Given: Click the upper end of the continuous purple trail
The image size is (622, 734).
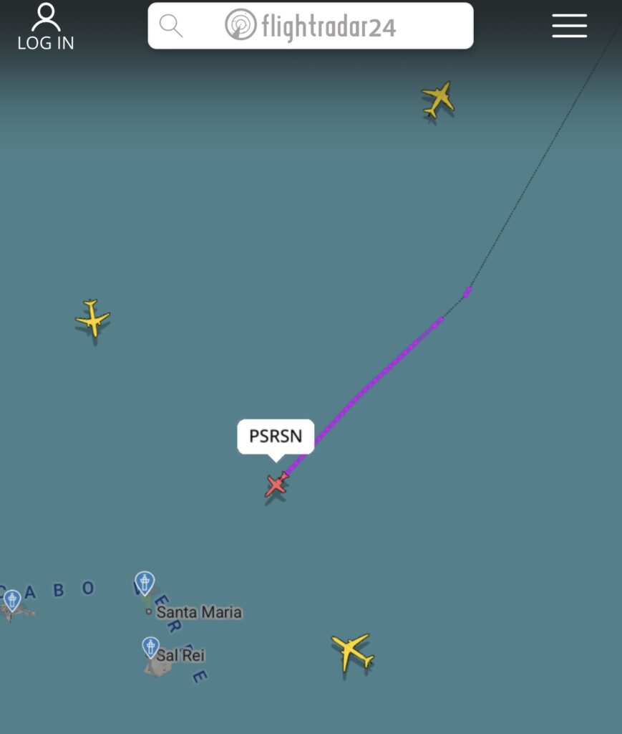Looking at the screenshot, I should [440, 320].
